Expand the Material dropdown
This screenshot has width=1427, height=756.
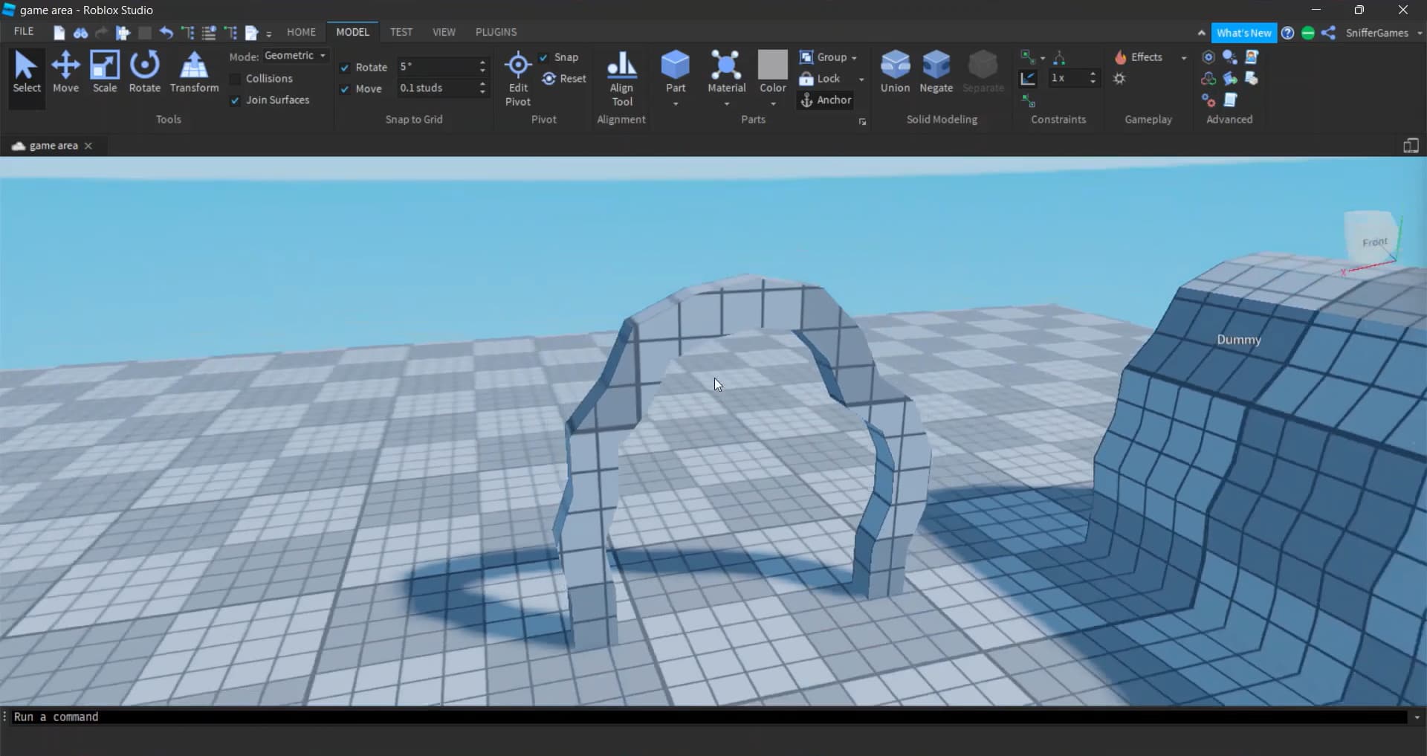[726, 104]
